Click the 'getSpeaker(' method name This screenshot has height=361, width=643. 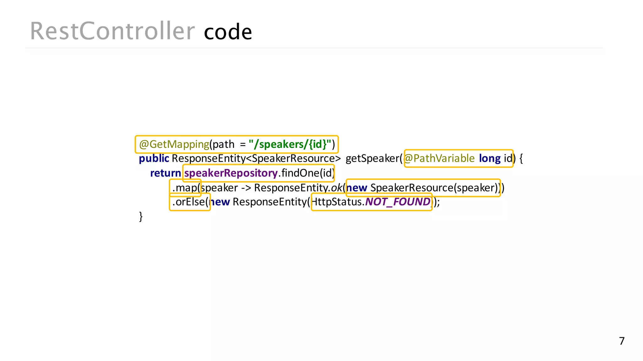374,159
